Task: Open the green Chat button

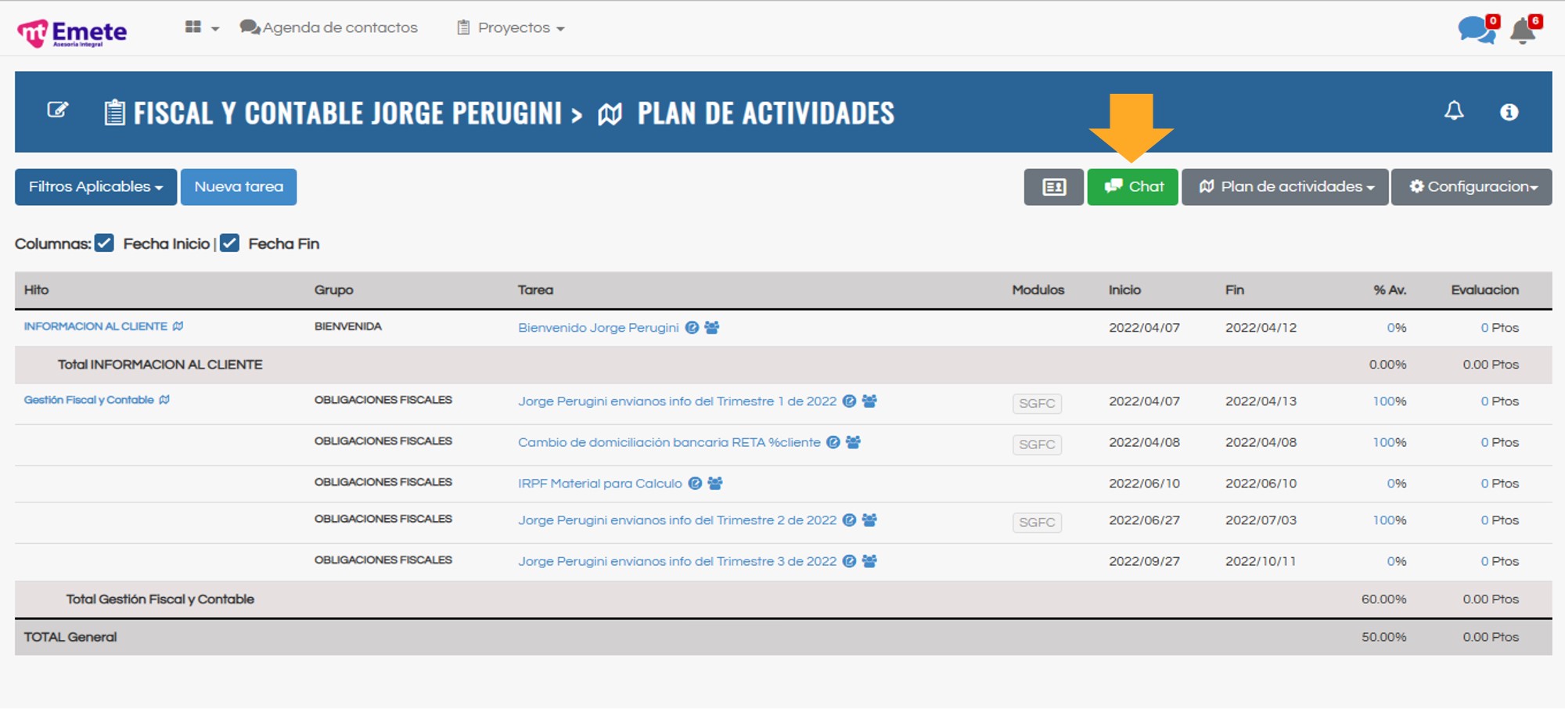Action: click(x=1132, y=187)
